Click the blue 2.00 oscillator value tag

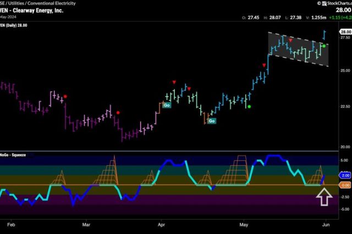pos(345,175)
